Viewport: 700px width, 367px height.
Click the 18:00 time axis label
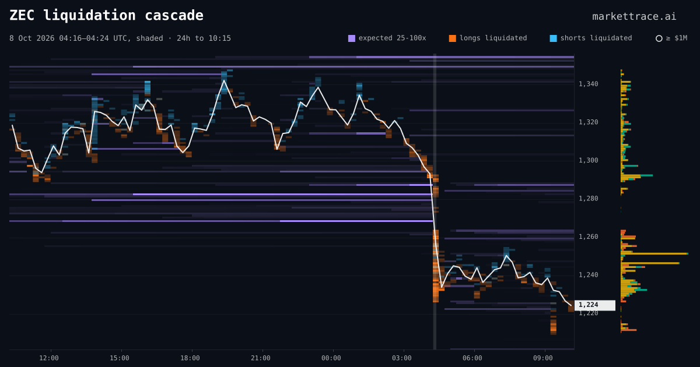(190, 358)
